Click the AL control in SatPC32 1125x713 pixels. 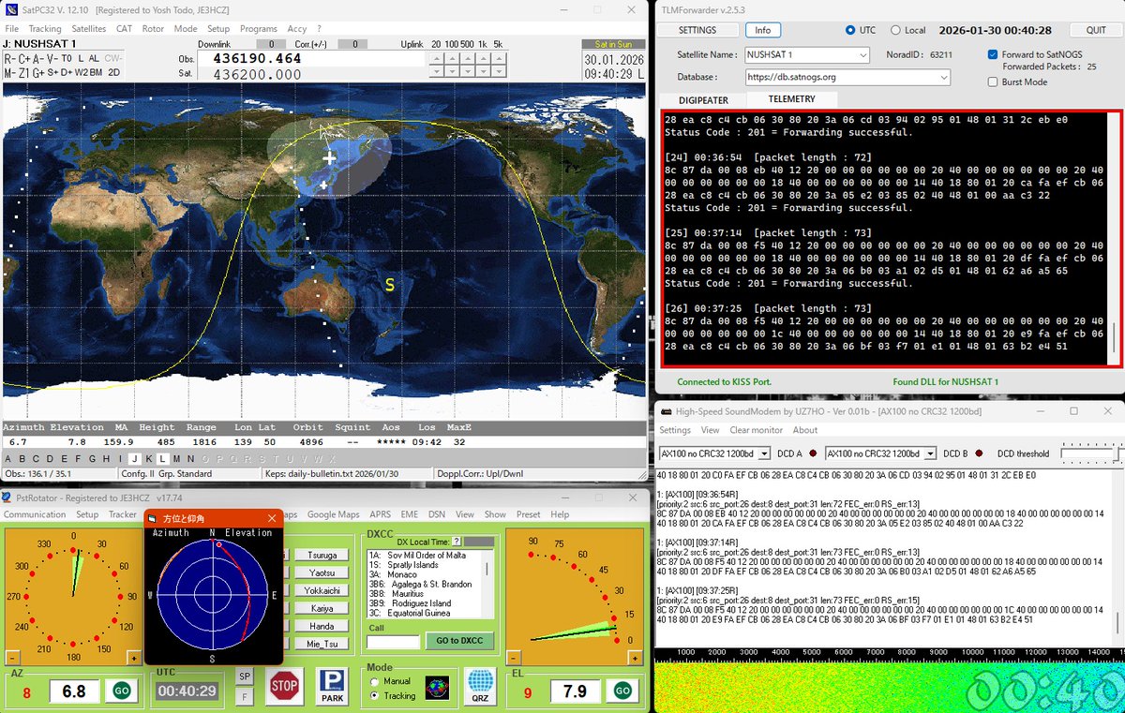click(x=95, y=58)
